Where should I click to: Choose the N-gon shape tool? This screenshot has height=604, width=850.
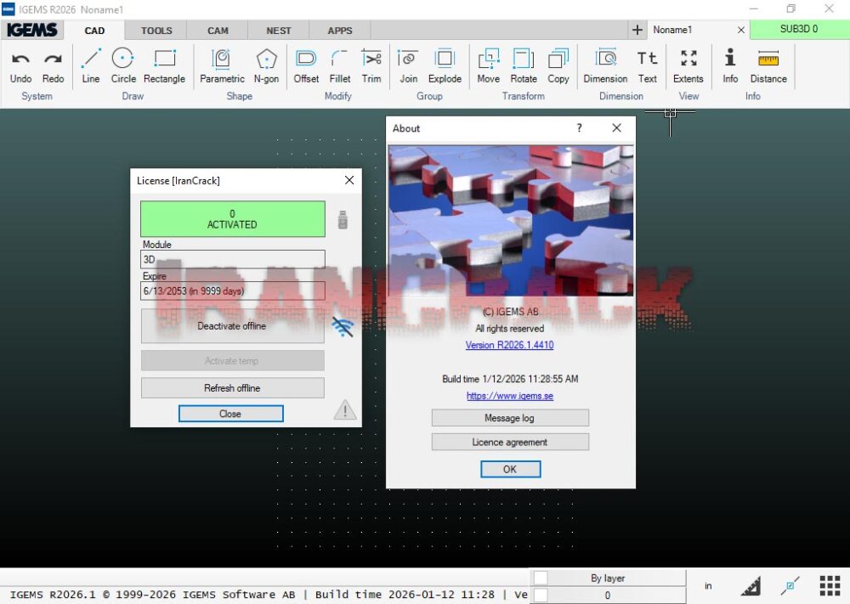266,65
